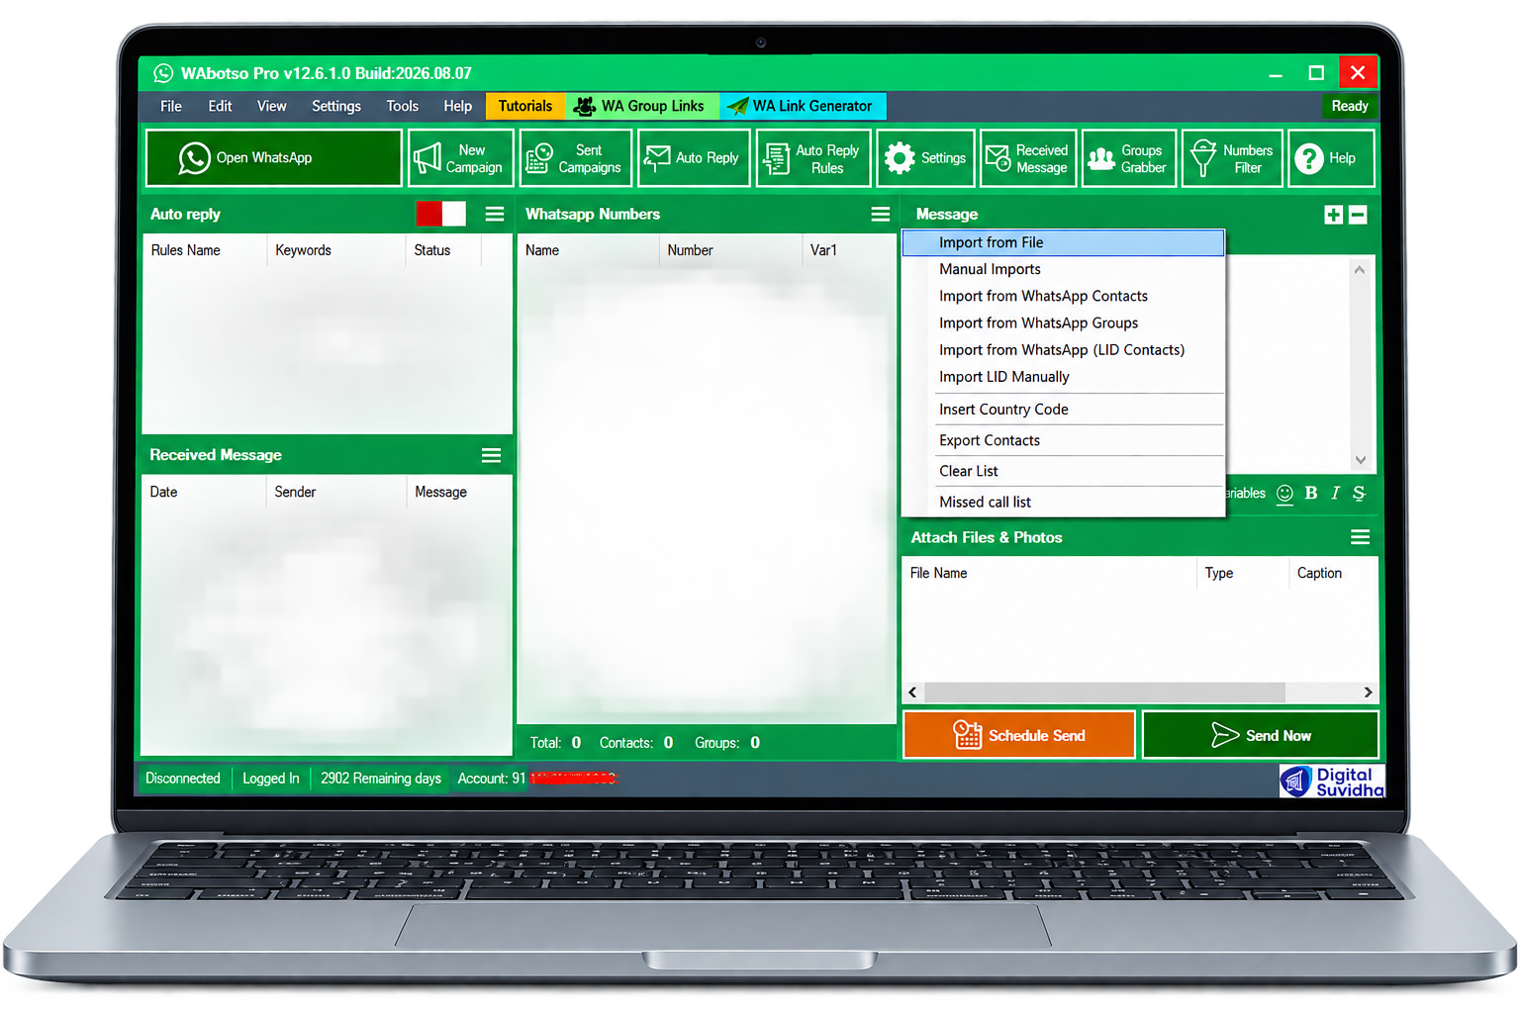
Task: Click the Status column header
Action: 443,250
